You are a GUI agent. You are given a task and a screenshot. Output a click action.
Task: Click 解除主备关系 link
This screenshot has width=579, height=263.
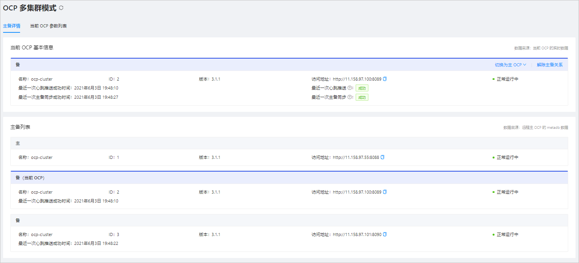tap(550, 65)
